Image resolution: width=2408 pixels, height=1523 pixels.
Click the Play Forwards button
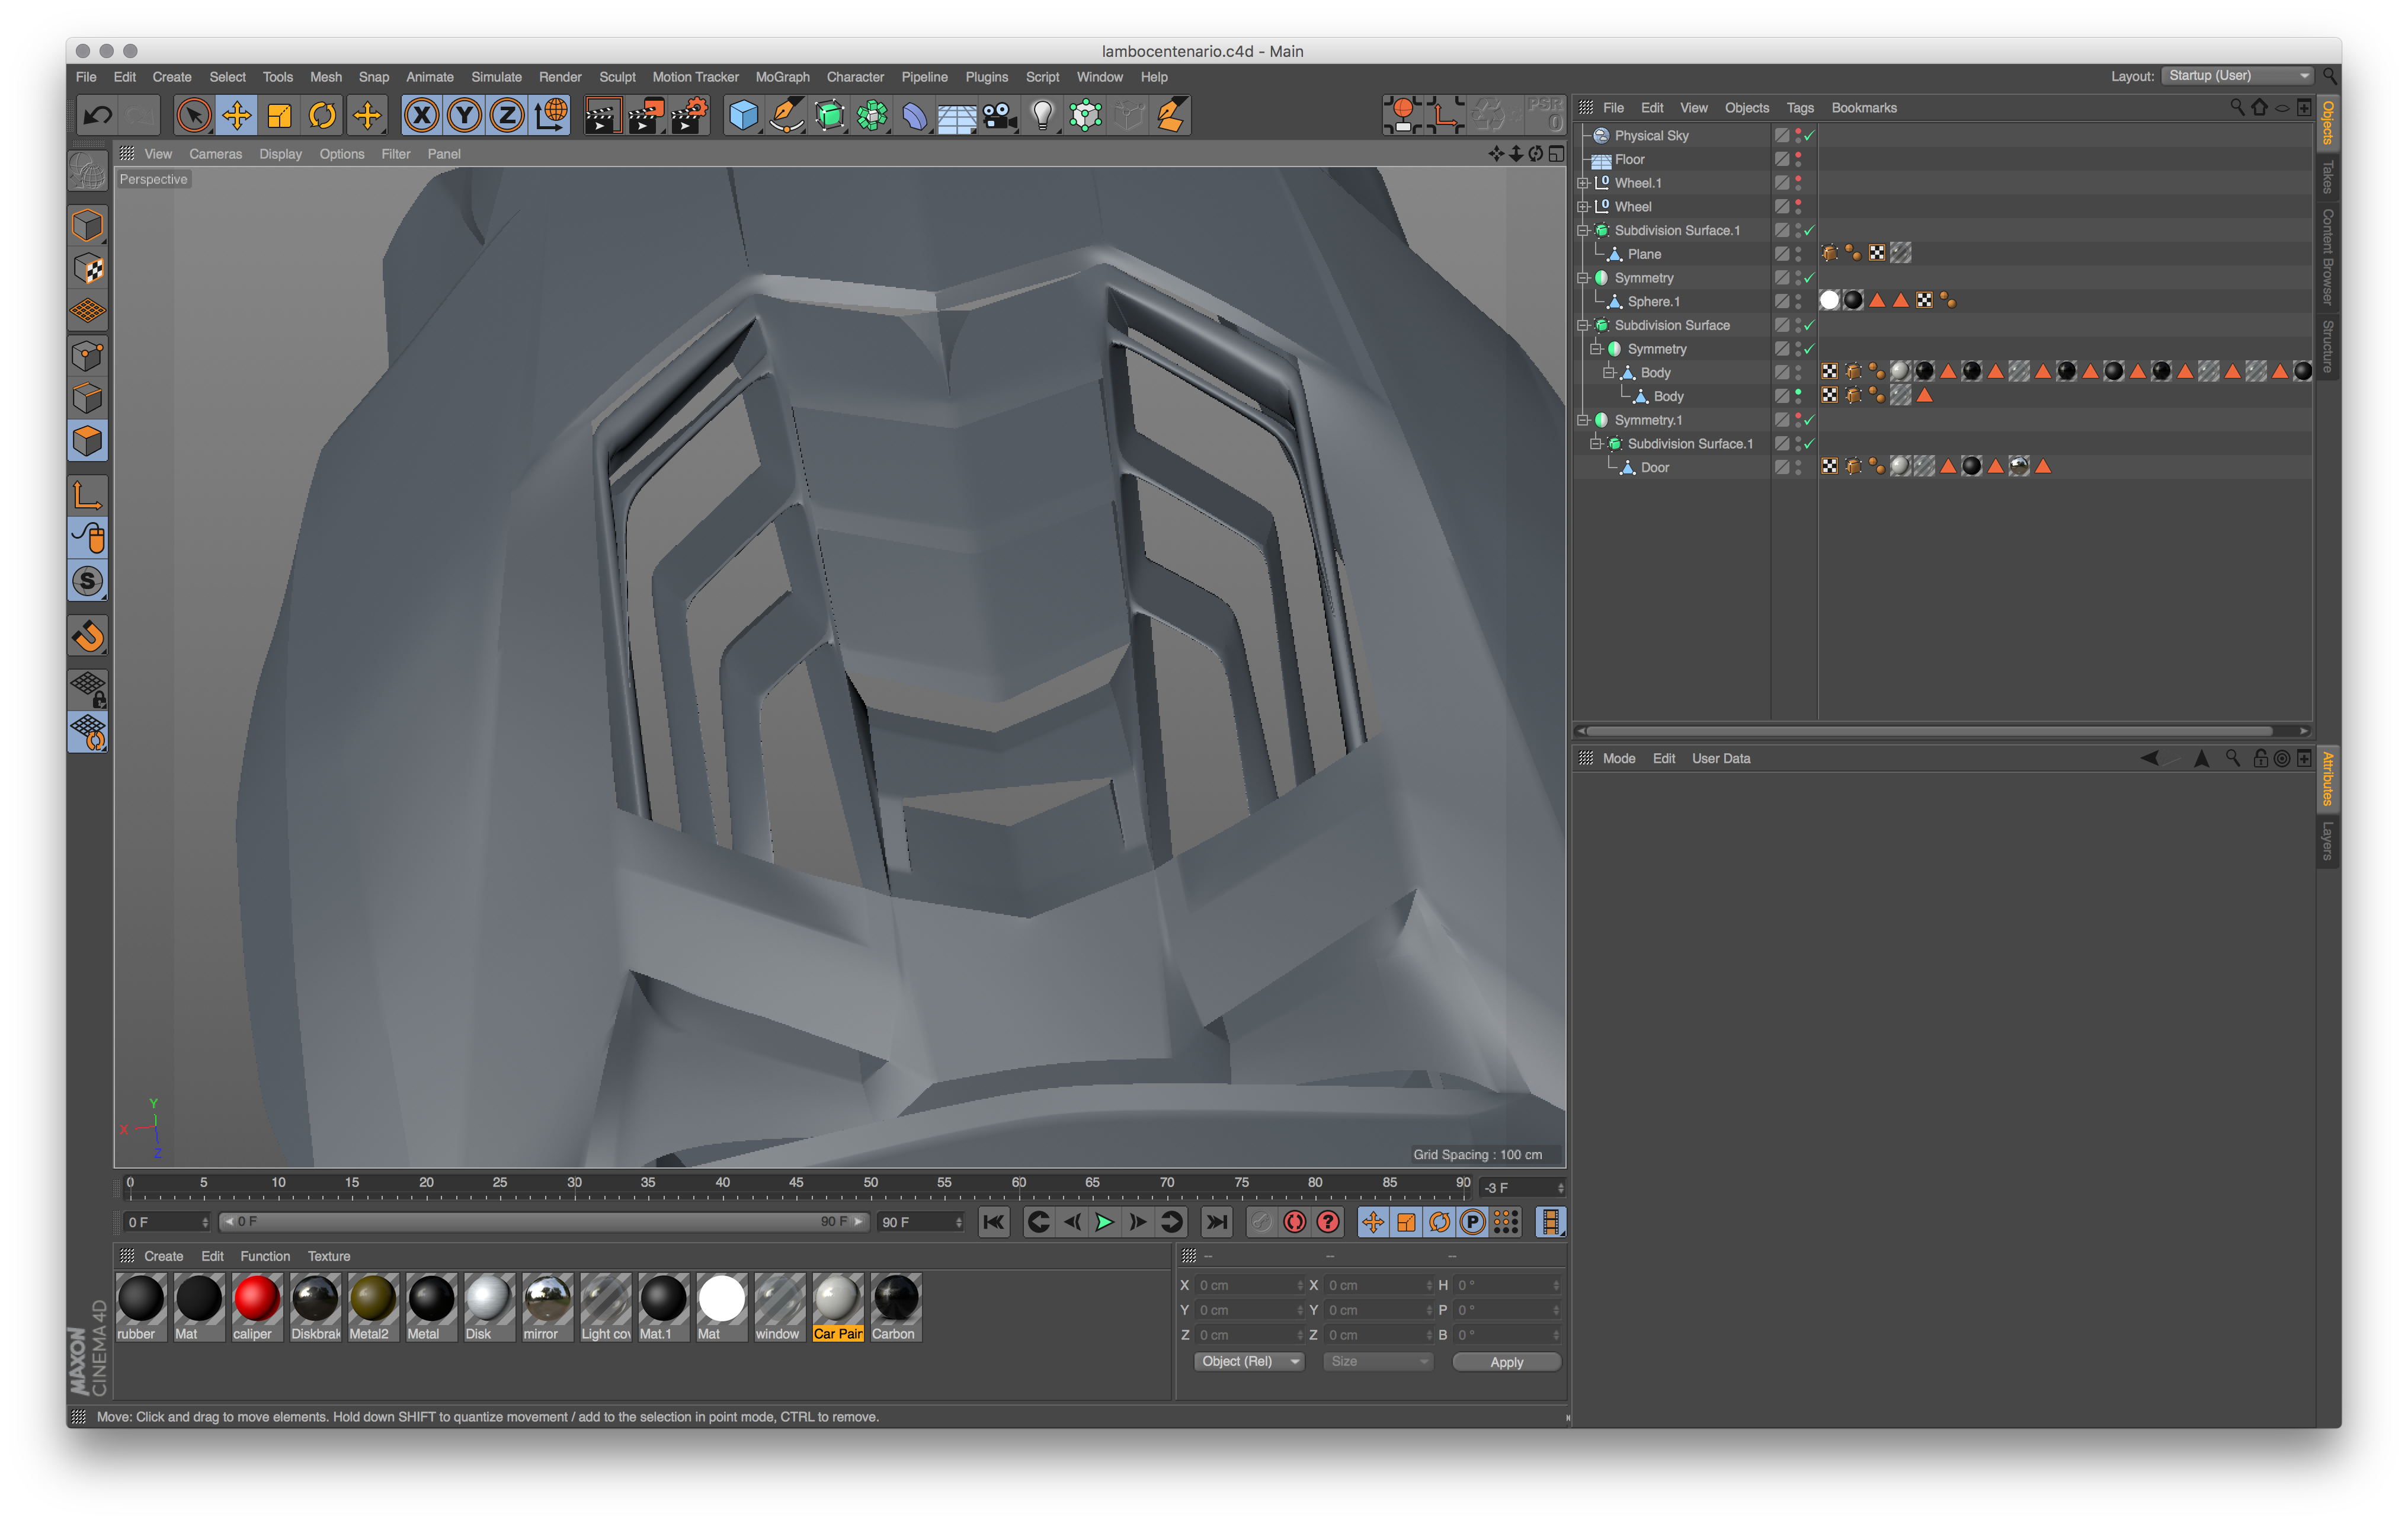(1104, 1222)
